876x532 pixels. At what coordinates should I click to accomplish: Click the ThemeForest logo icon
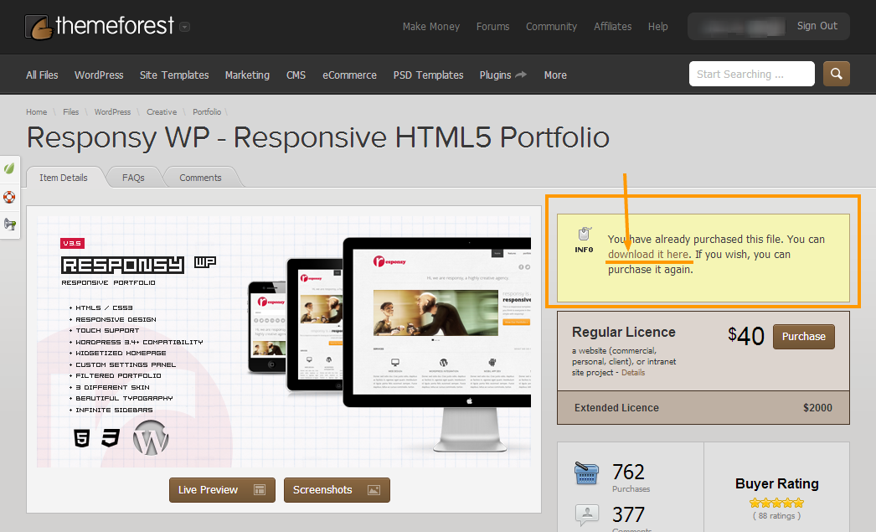point(39,28)
